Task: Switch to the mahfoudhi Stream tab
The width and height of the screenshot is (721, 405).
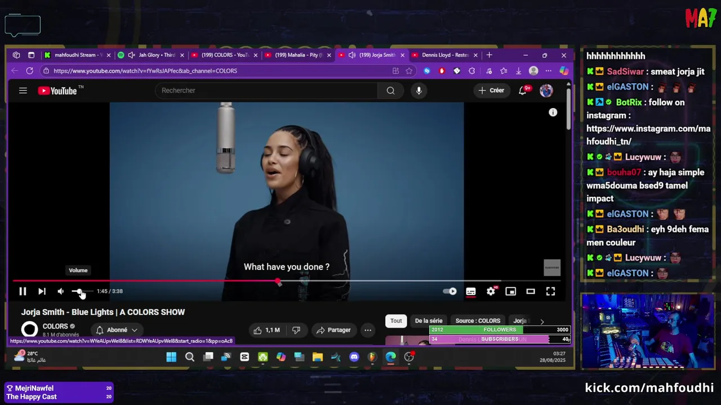Action: [78, 55]
